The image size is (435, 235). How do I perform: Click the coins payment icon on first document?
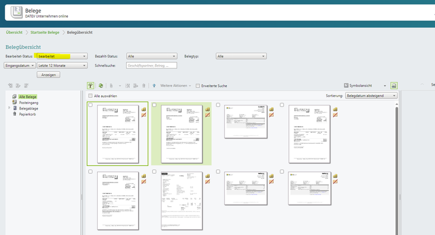pos(144,108)
